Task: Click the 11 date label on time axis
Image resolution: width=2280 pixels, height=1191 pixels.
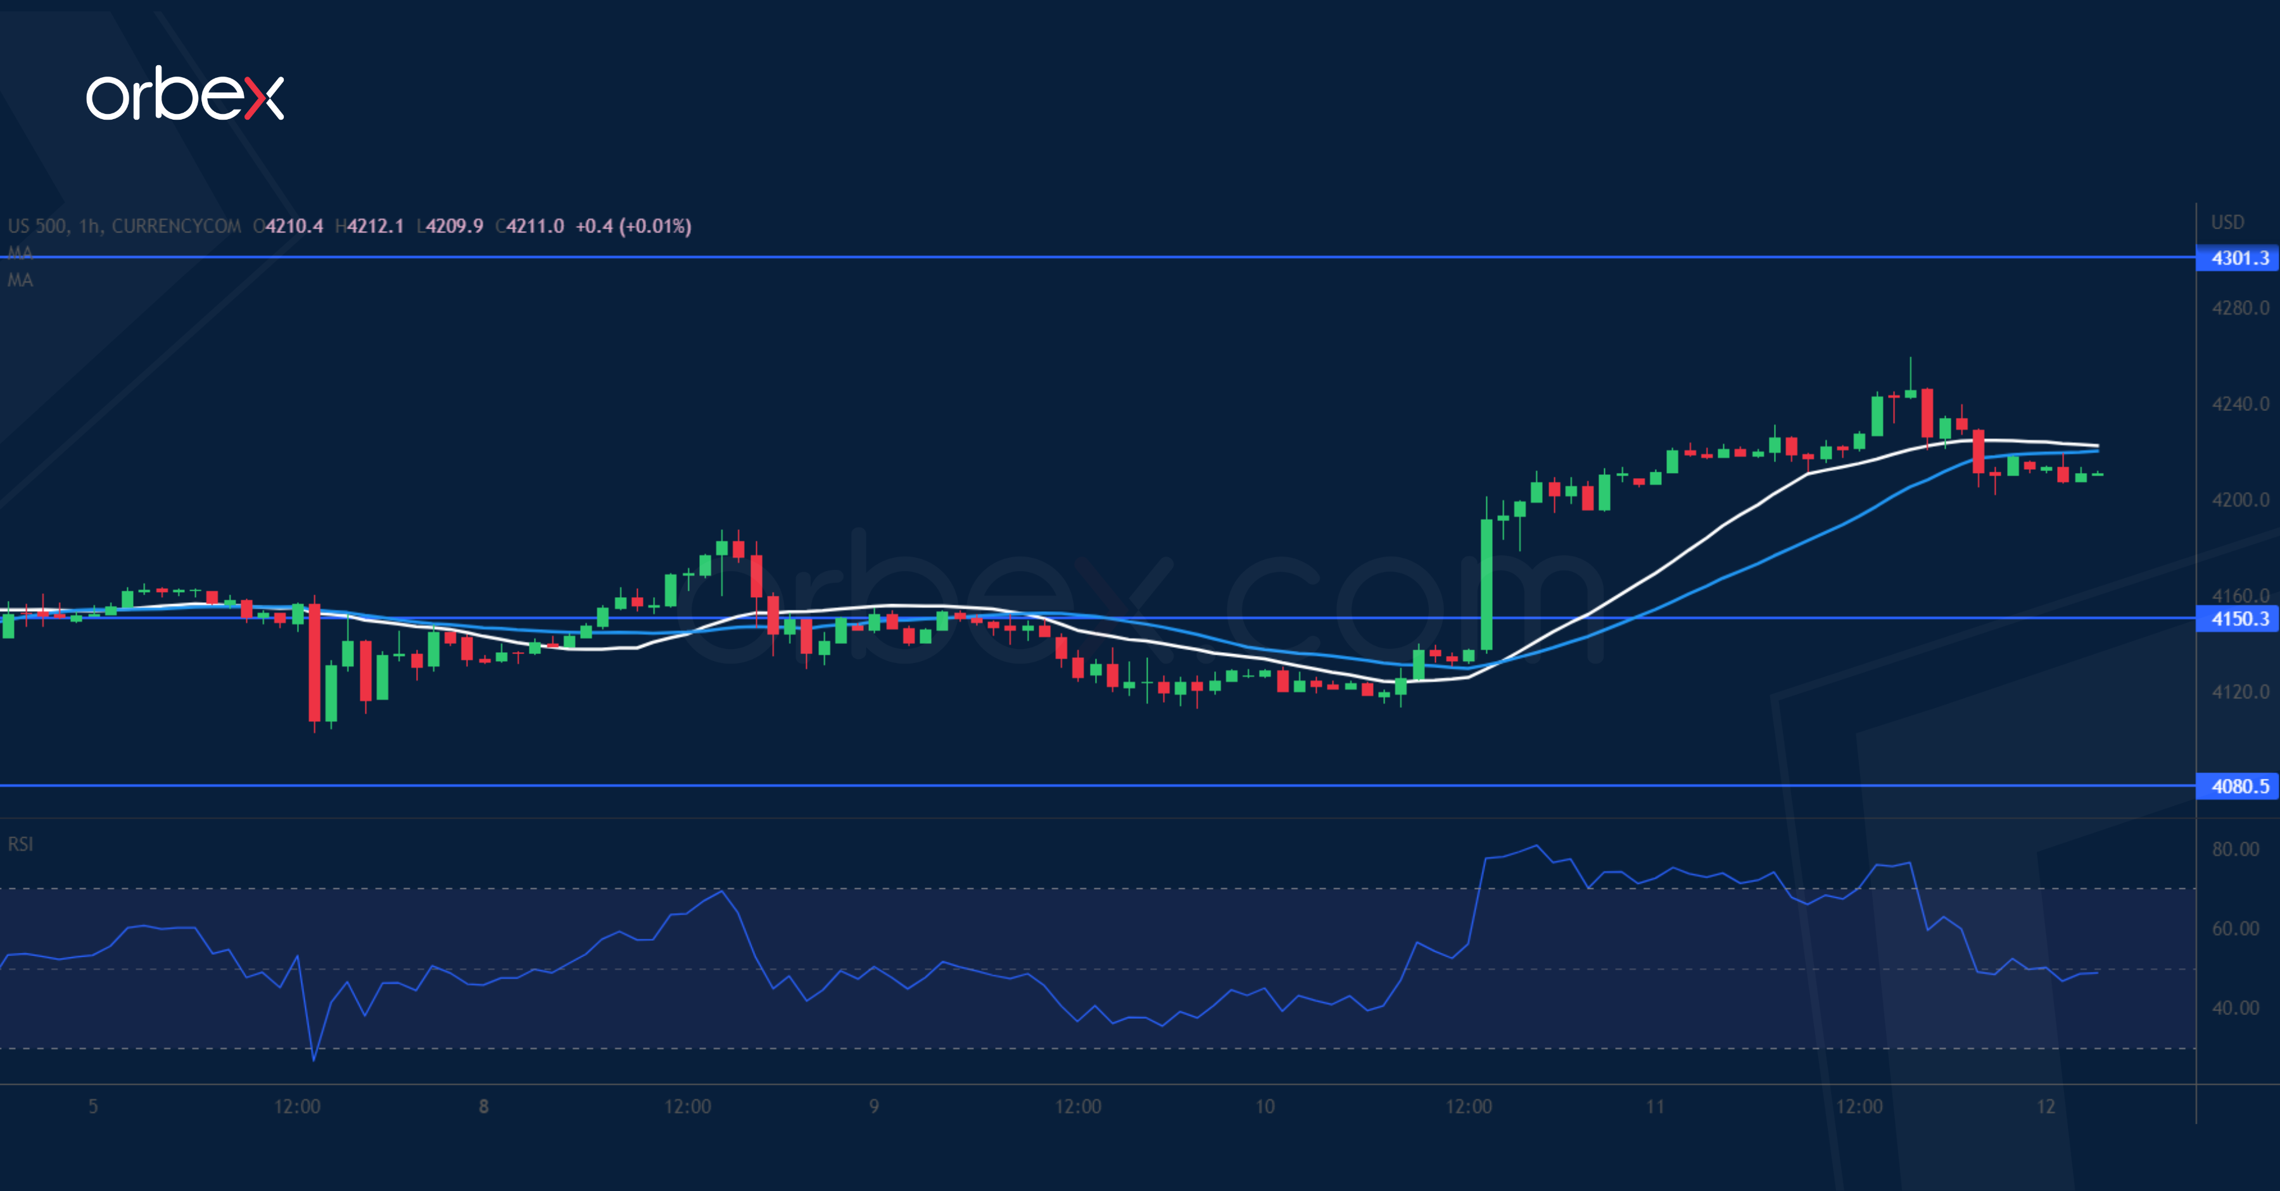Action: tap(1655, 1106)
